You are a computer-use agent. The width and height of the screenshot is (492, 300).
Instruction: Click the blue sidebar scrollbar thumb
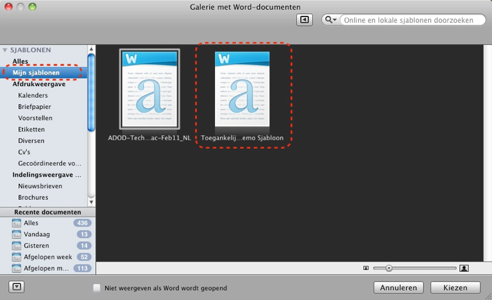point(91,93)
